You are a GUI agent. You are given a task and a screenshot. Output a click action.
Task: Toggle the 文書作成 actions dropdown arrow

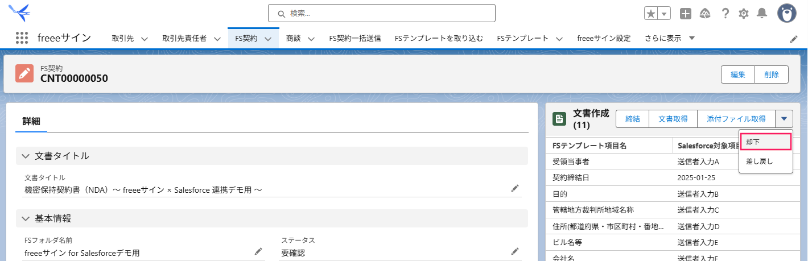click(784, 119)
